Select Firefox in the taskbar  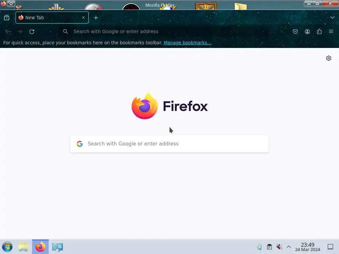pyautogui.click(x=40, y=247)
